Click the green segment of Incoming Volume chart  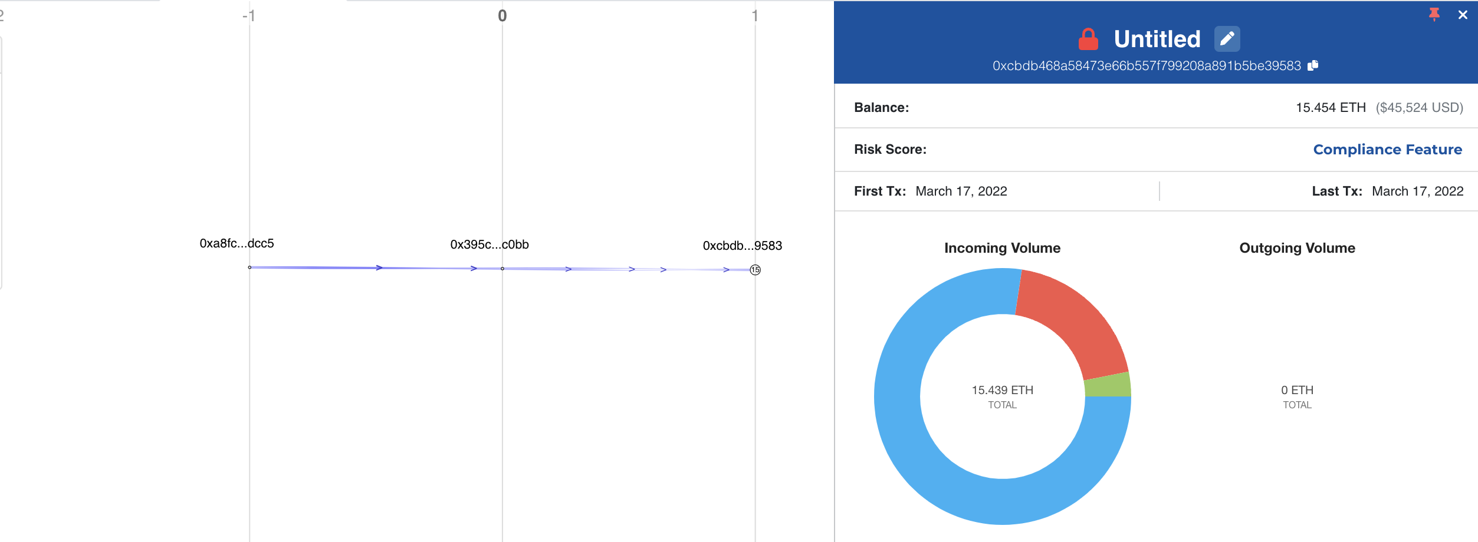(x=1108, y=385)
